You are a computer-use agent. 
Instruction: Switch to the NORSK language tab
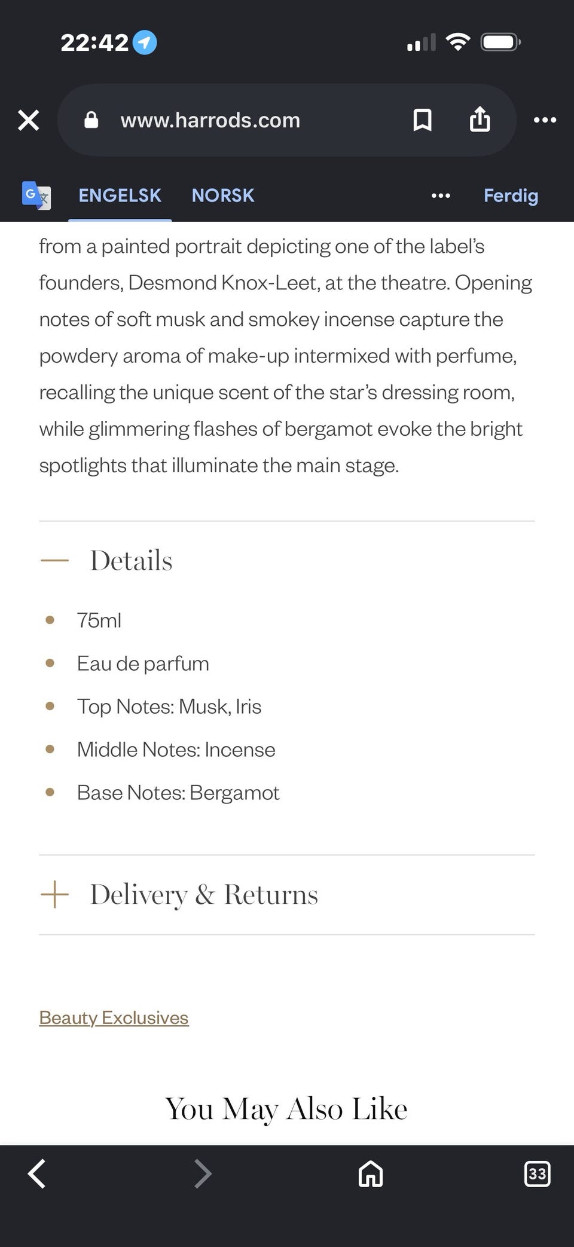coord(223,195)
